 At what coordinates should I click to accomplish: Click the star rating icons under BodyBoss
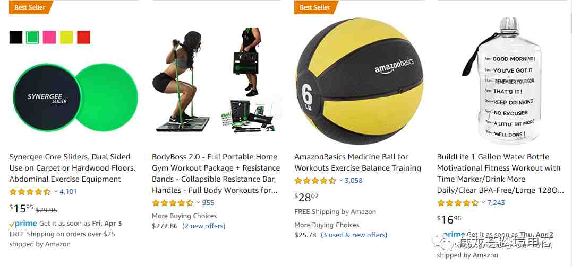(x=173, y=202)
